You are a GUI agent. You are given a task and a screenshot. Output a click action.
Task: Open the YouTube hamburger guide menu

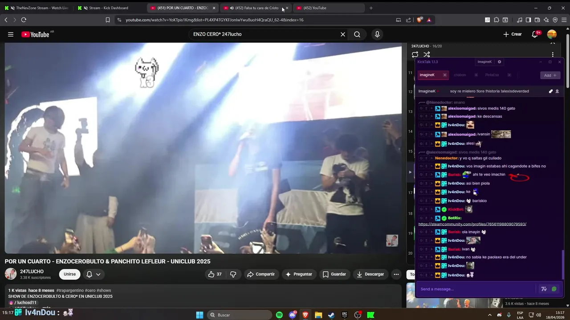[11, 34]
